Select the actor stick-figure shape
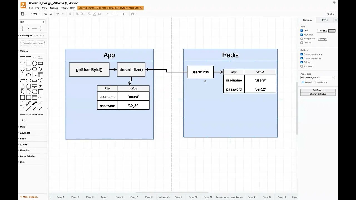The image size is (356, 200). point(41,86)
